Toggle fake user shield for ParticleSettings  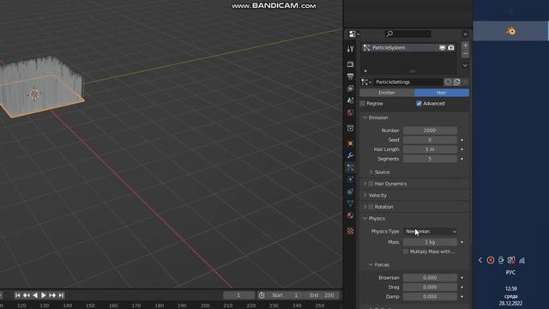point(448,82)
